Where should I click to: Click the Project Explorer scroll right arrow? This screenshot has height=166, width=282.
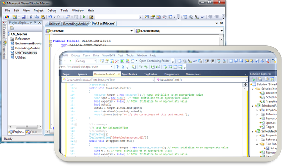tap(40, 127)
